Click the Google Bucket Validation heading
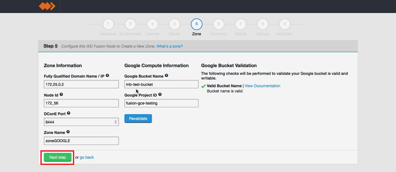The height and width of the screenshot is (172, 396). coord(229,65)
